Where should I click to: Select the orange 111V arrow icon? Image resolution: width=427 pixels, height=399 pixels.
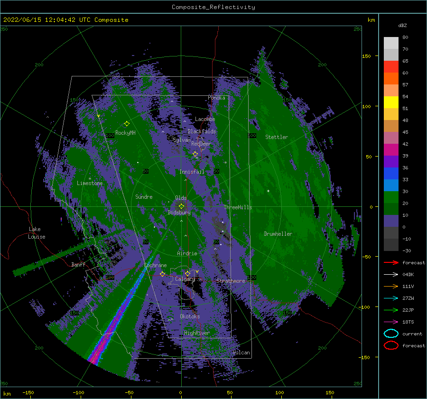pyautogui.click(x=391, y=286)
